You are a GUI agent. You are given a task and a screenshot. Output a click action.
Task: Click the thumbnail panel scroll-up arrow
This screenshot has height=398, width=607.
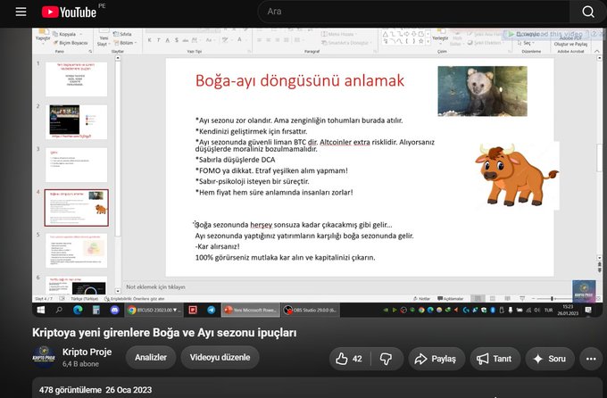tap(118, 59)
